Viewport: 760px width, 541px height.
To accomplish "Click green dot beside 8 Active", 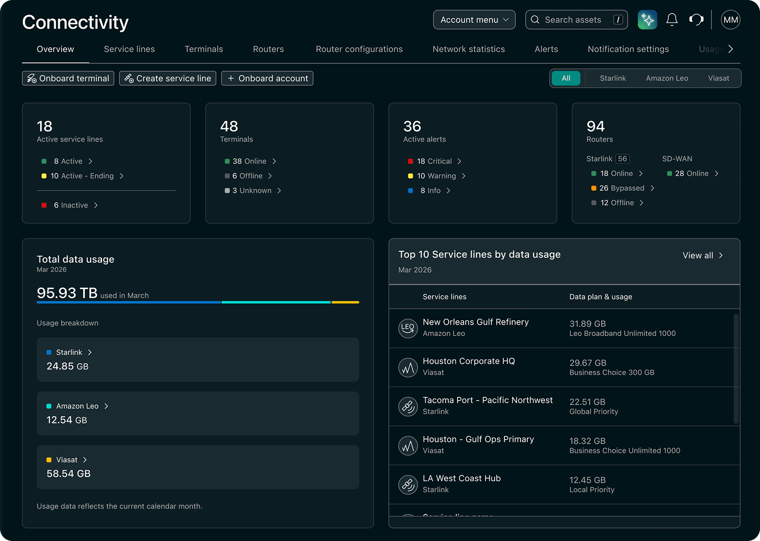I will click(x=44, y=161).
